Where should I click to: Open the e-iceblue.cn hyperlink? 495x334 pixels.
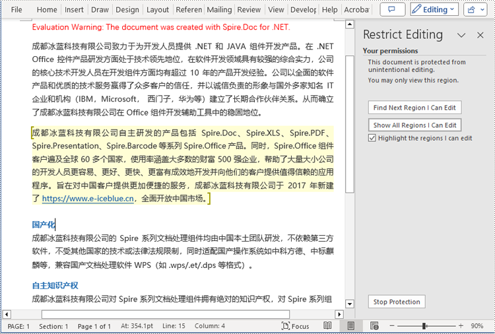tap(88, 199)
